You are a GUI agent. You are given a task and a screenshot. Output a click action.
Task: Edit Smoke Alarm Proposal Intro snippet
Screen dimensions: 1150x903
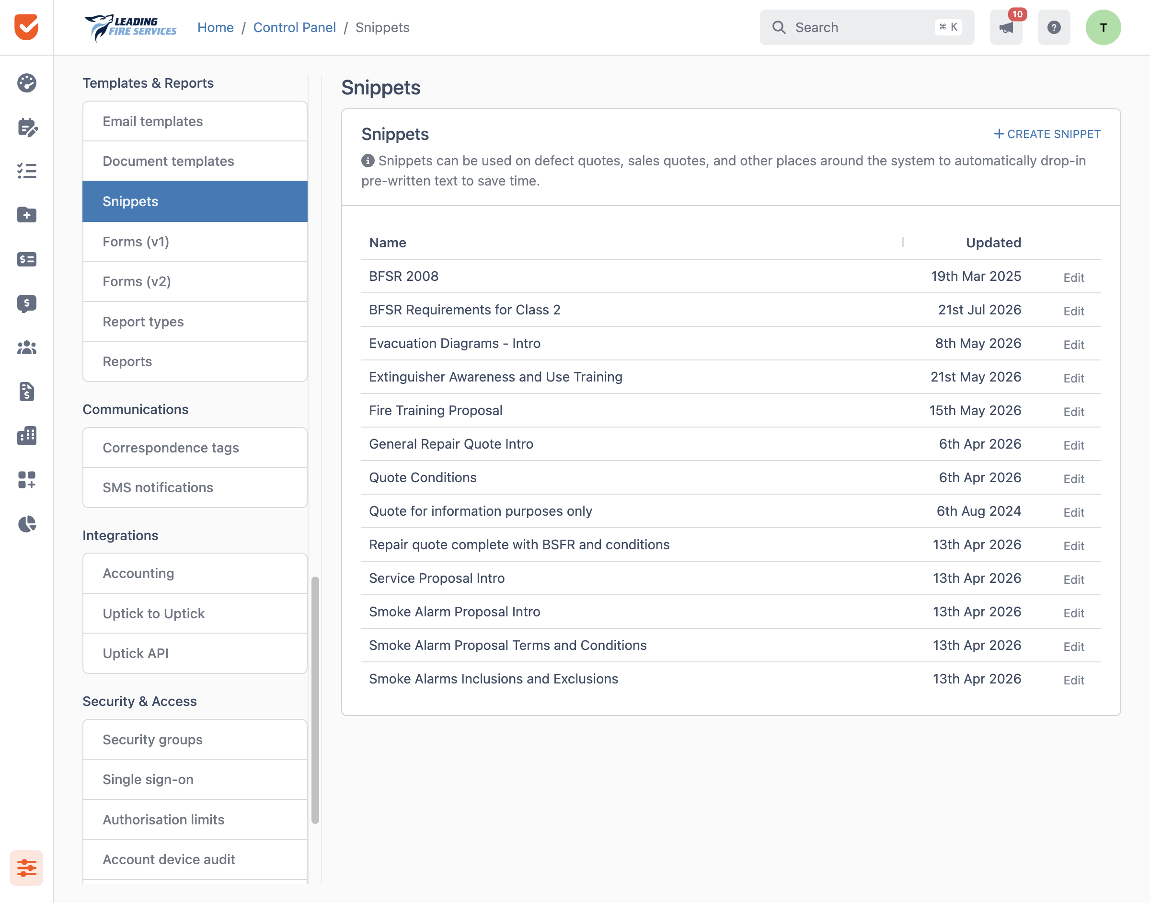coord(1074,614)
